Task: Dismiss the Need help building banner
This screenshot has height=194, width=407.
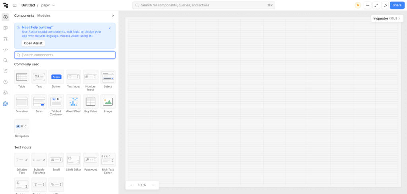Action: 110,28
